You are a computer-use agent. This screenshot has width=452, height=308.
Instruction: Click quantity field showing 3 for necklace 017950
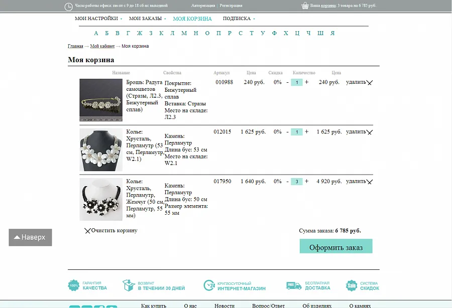(x=297, y=182)
